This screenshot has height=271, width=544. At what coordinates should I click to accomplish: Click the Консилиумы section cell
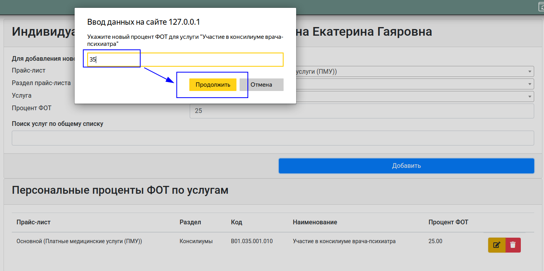pos(196,242)
